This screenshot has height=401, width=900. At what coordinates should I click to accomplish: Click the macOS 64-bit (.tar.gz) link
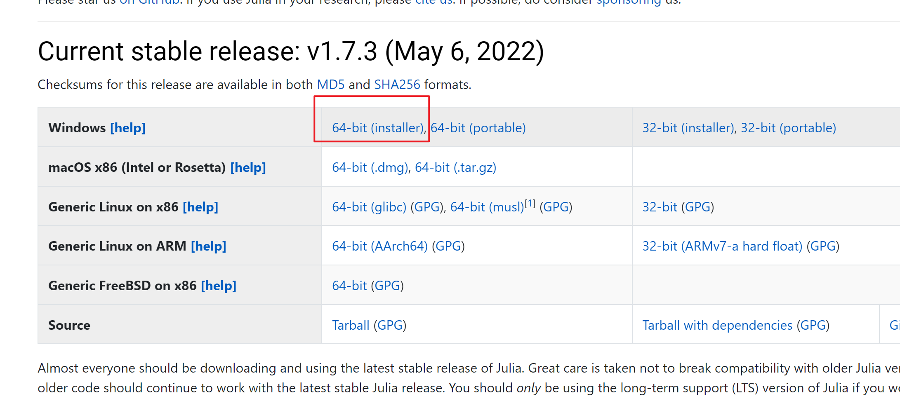point(455,167)
